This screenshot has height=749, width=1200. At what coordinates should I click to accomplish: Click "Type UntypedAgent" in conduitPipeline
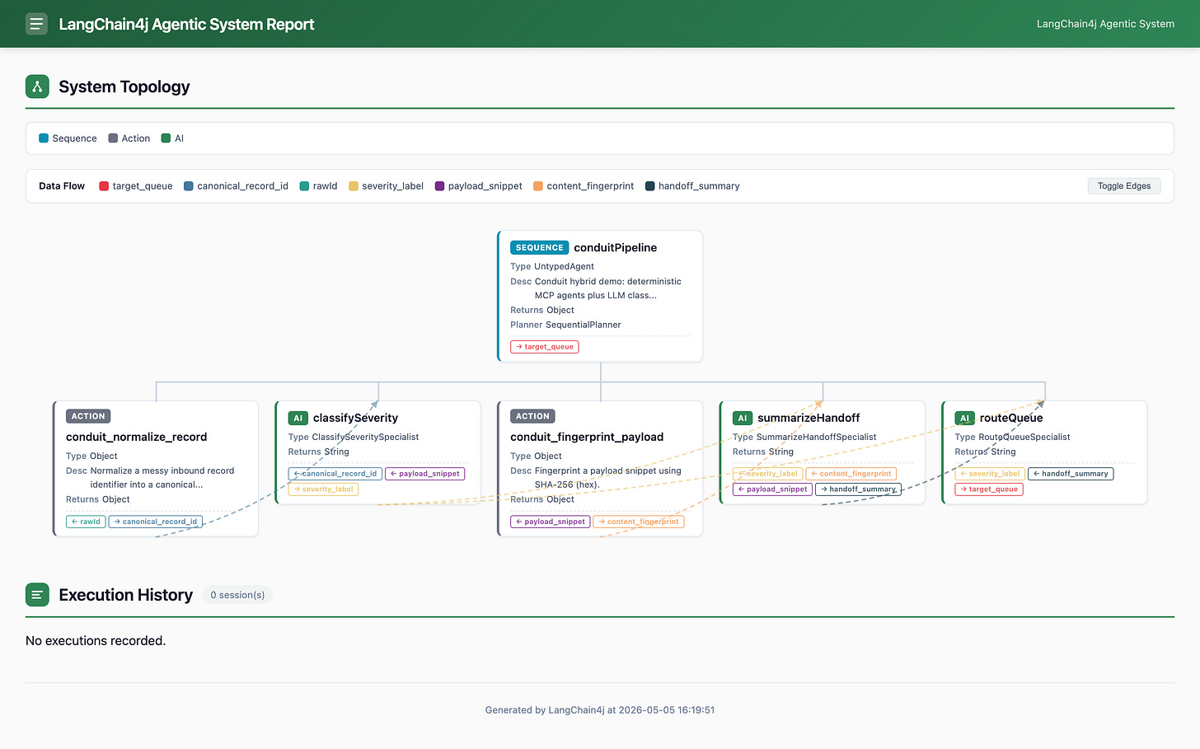pyautogui.click(x=552, y=266)
